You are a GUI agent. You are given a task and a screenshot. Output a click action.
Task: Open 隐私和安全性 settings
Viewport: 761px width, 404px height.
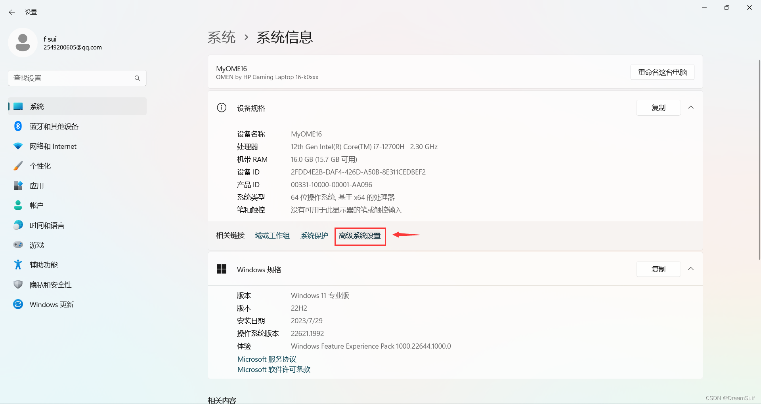pyautogui.click(x=77, y=285)
